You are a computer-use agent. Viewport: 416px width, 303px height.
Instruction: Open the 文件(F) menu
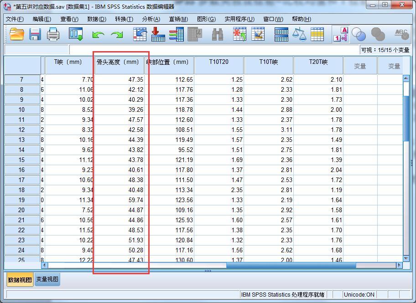[15, 19]
